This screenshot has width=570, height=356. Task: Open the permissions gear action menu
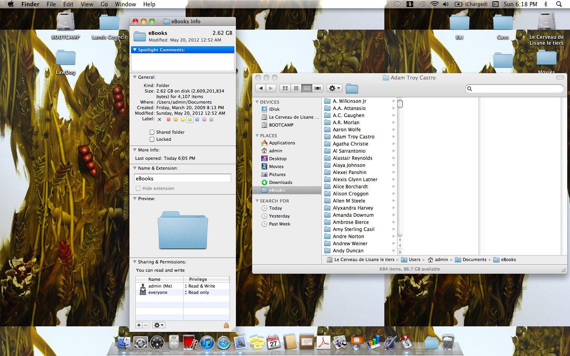[x=159, y=325]
